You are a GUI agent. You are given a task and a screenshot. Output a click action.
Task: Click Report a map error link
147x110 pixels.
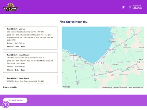pyautogui.click(x=138, y=88)
